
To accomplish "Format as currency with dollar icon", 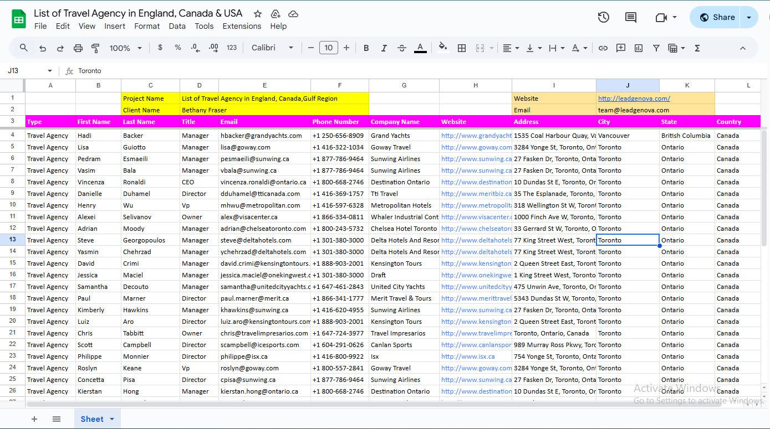I will 160,48.
